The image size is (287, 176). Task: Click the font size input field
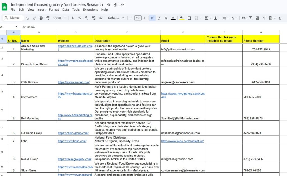[138, 18]
